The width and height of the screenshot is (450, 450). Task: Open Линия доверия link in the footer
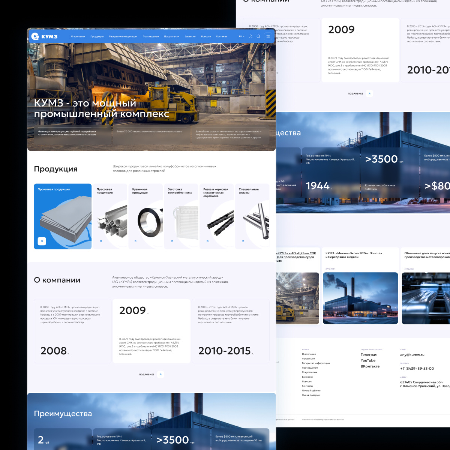point(311,395)
